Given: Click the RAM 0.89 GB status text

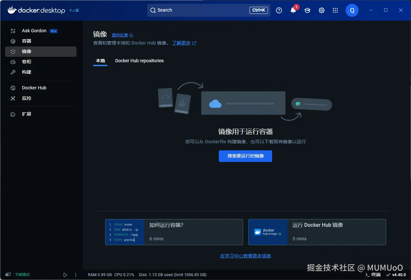Looking at the screenshot, I should tap(100, 275).
